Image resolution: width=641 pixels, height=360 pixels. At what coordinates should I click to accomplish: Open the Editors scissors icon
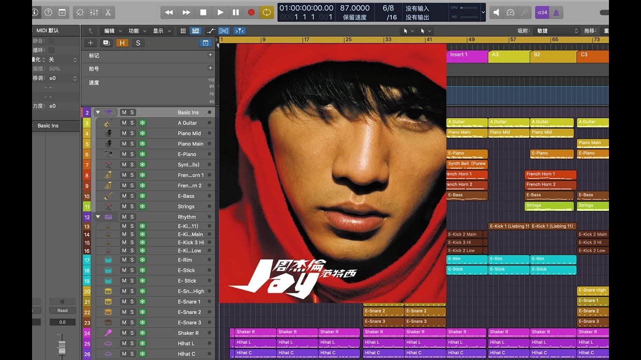[x=108, y=12]
